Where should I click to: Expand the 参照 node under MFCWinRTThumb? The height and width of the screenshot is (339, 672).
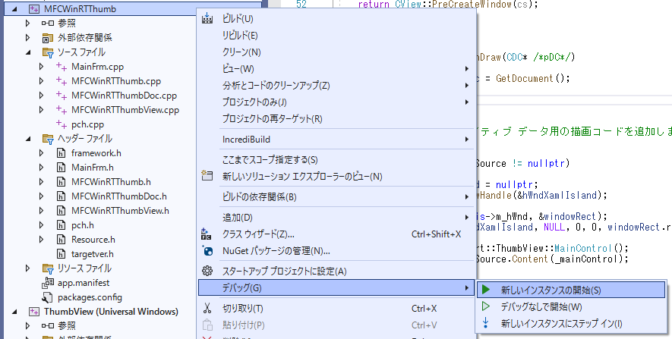click(28, 23)
